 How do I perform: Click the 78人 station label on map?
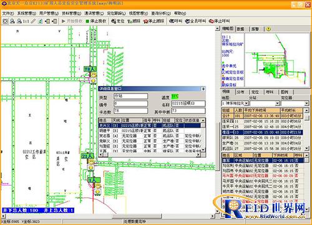[x=90, y=69]
